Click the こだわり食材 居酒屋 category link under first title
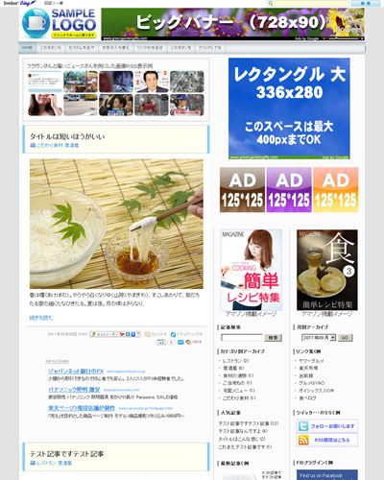 click(x=58, y=145)
